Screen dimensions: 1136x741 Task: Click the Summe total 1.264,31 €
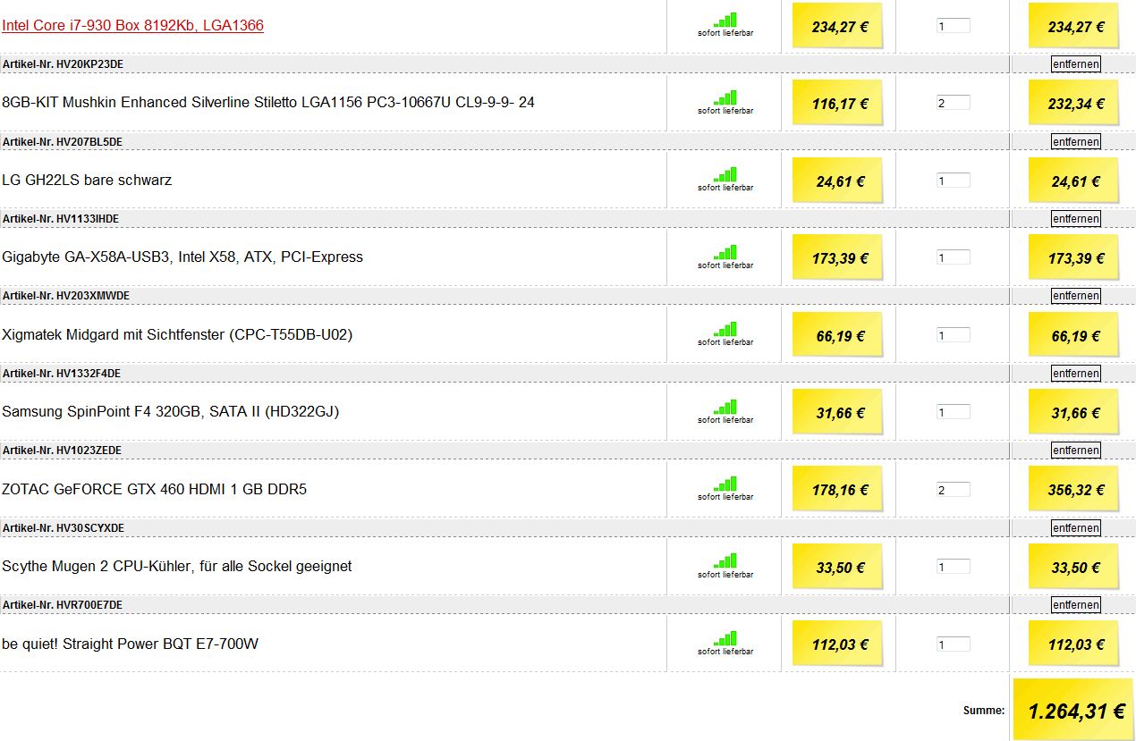(x=1074, y=711)
